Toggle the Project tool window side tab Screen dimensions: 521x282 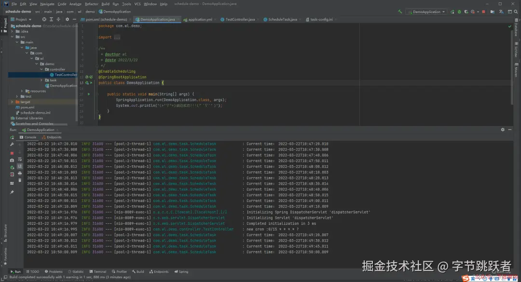pyautogui.click(x=5, y=23)
